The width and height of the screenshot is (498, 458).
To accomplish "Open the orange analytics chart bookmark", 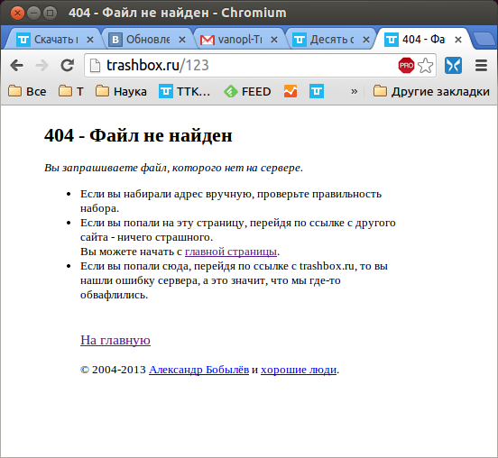I will (290, 91).
